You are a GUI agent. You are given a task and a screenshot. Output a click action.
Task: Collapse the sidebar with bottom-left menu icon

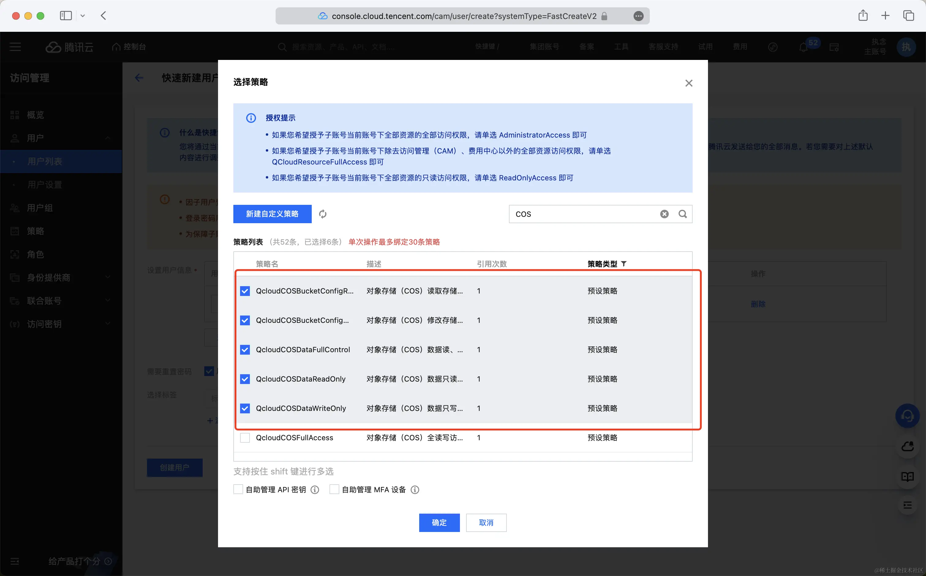[x=15, y=561]
